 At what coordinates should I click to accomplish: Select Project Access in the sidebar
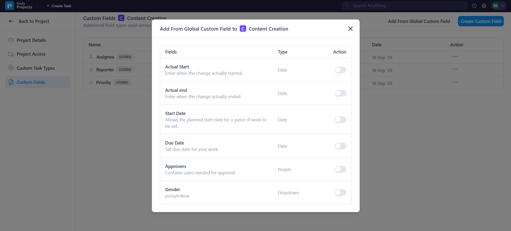pos(31,54)
